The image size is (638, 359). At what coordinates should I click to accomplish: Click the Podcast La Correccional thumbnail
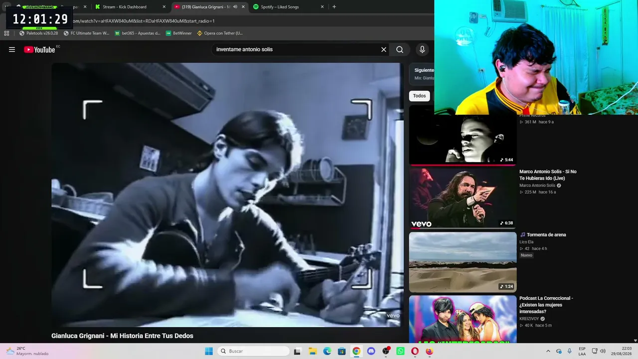463,319
